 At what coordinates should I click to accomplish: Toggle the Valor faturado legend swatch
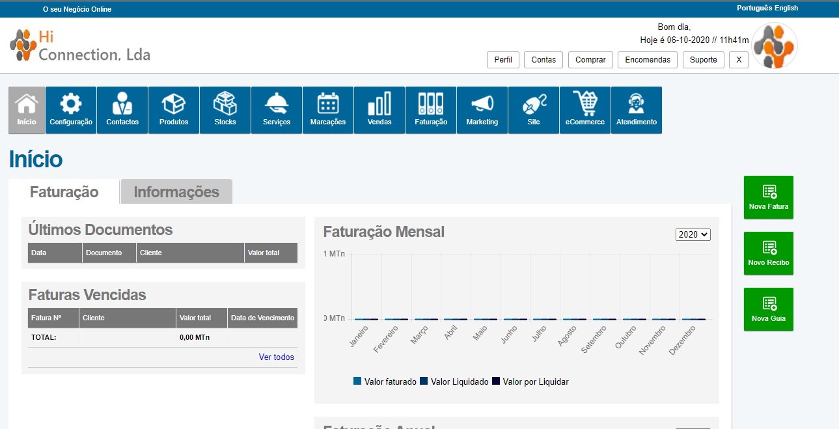click(x=357, y=381)
